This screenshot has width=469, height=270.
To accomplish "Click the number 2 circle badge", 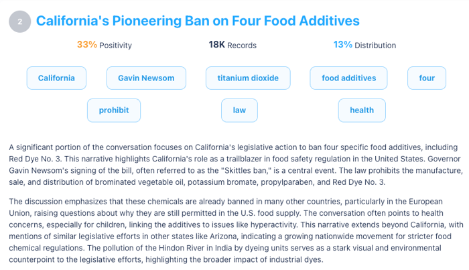I will click(x=19, y=21).
